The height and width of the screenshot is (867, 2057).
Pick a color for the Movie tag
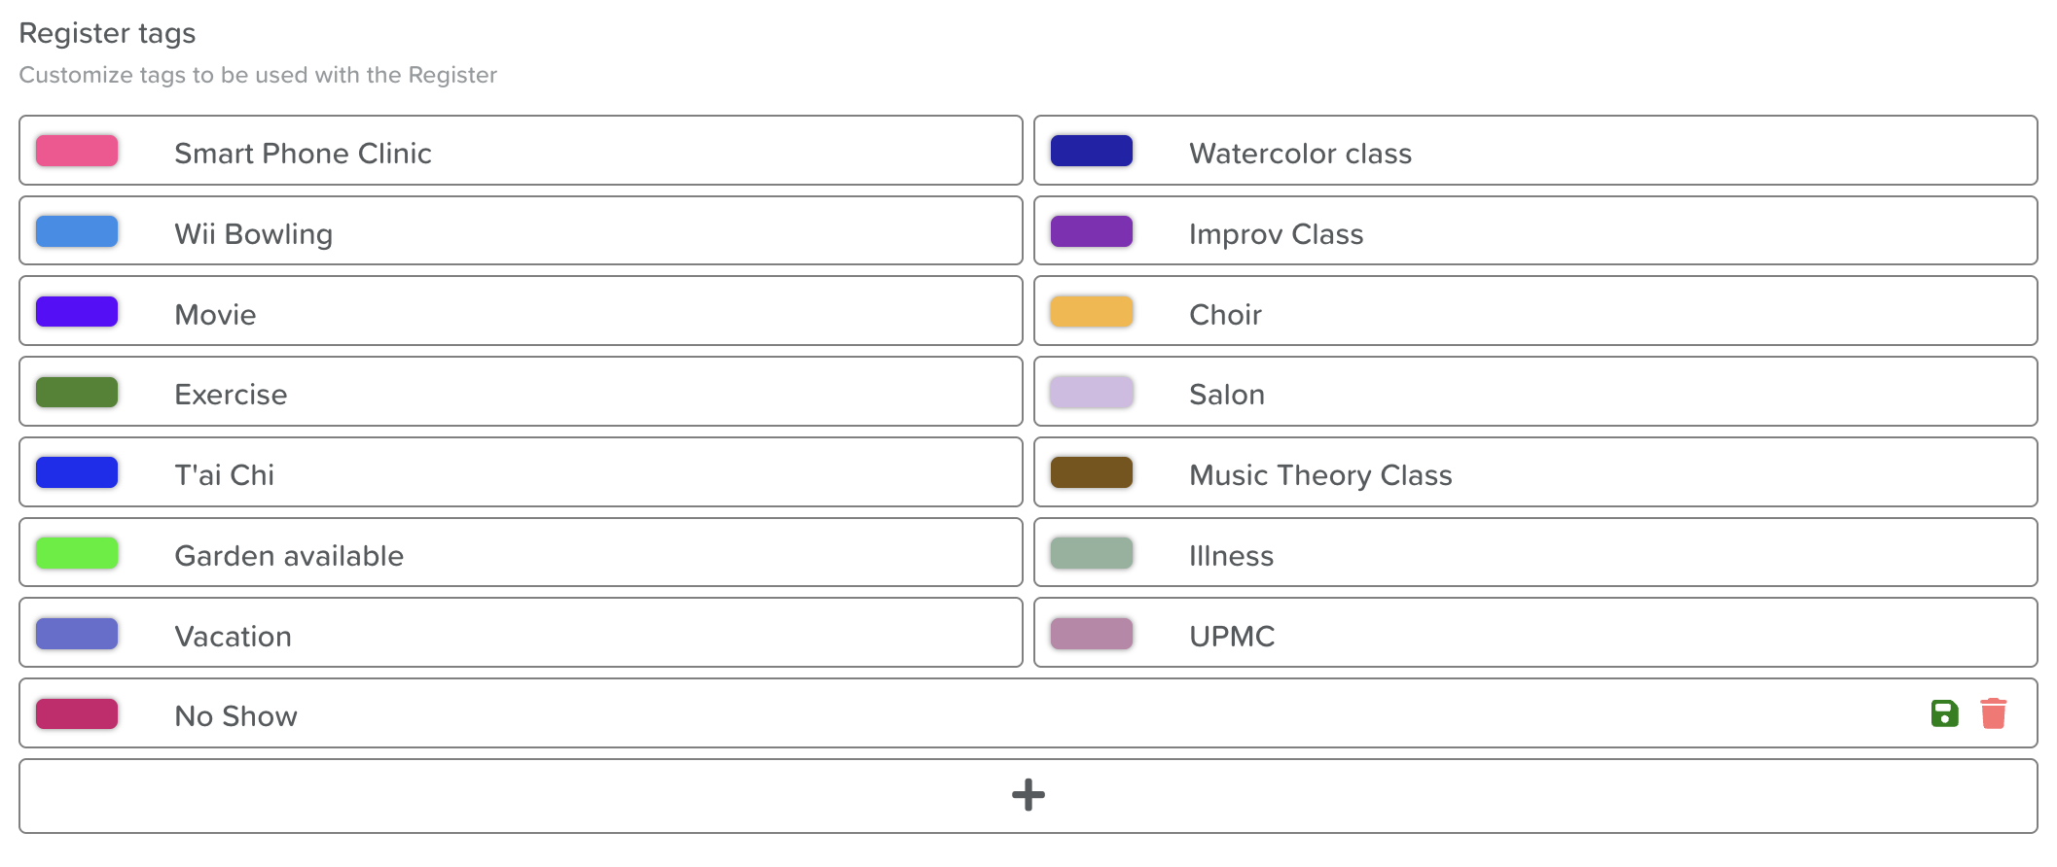click(77, 312)
